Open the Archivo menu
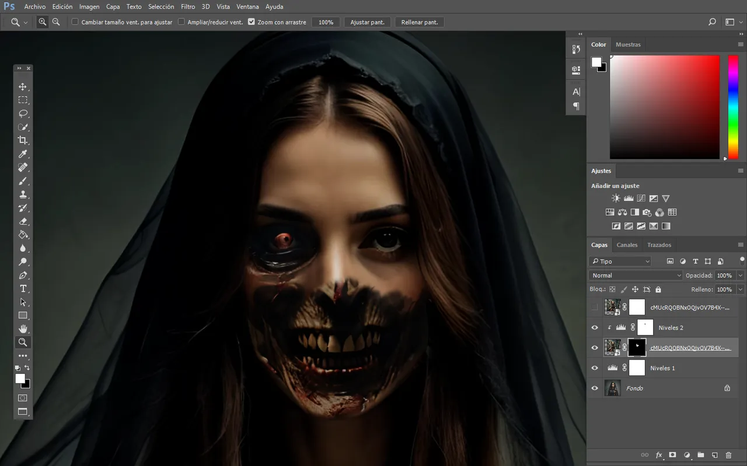Image resolution: width=747 pixels, height=466 pixels. (35, 7)
